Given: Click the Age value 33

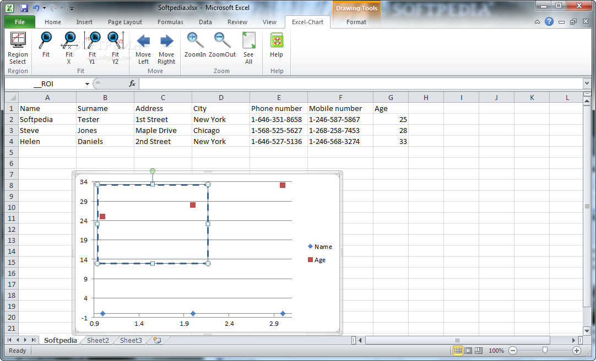Looking at the screenshot, I should pos(391,141).
